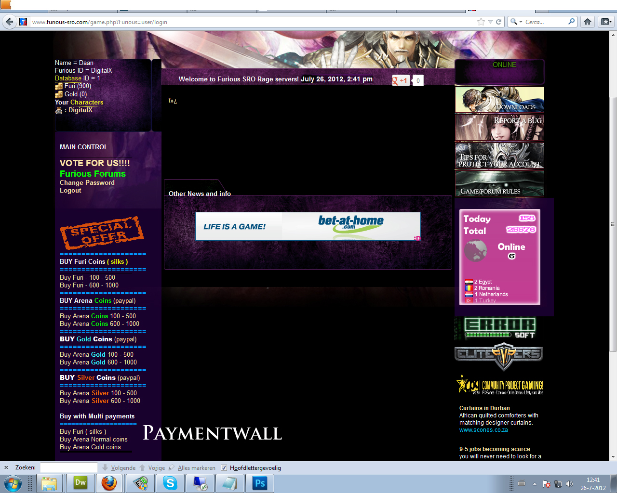This screenshot has height=493, width=617.
Task: Click the Google +1 button
Action: point(401,80)
